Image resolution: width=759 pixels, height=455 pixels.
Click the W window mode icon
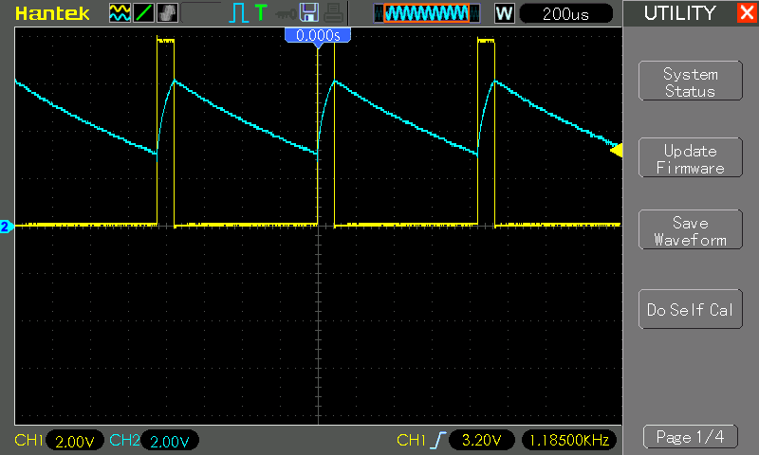[504, 13]
